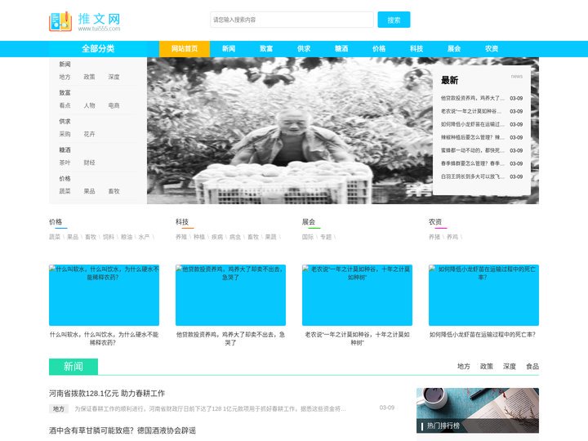Click 糖酒 heading in the left sidebar
The width and height of the screenshot is (588, 441).
(65, 149)
